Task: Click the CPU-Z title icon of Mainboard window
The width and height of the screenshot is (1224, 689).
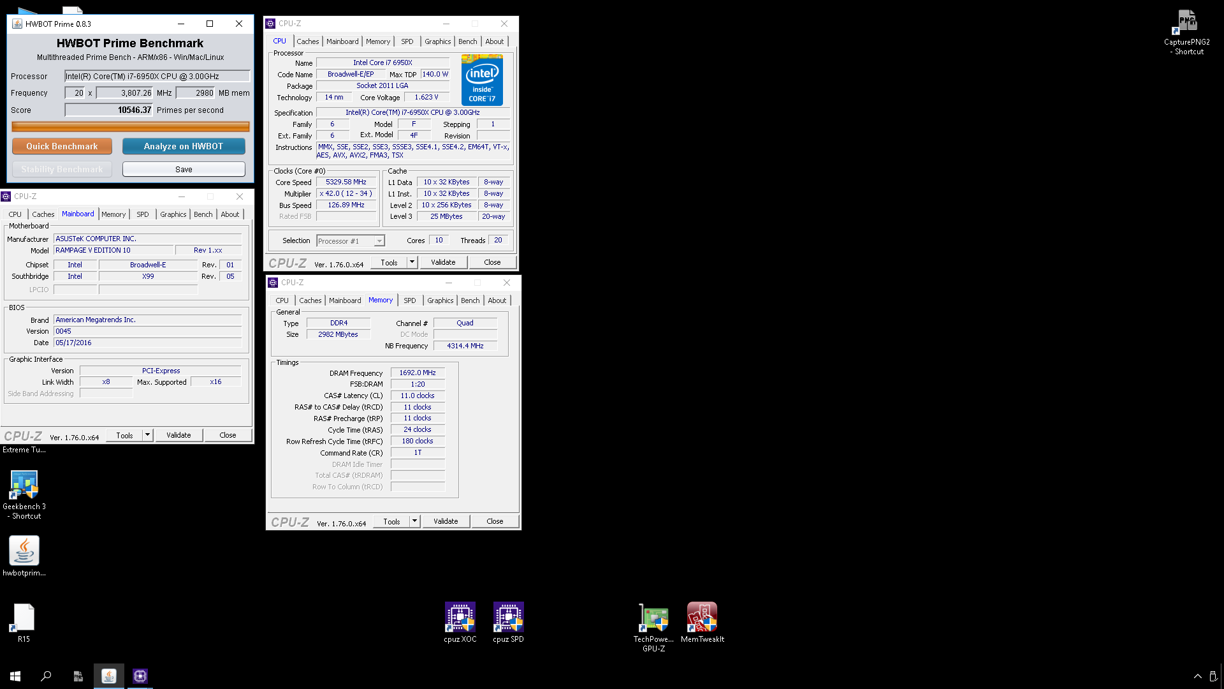Action: pos(6,196)
